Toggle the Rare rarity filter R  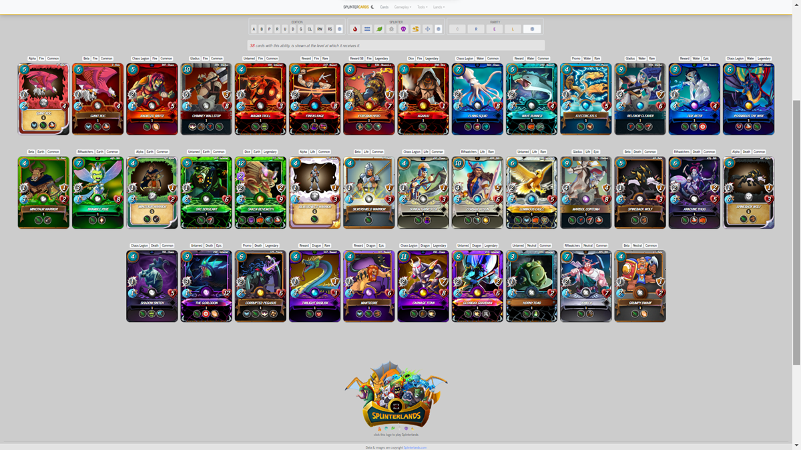coord(476,29)
